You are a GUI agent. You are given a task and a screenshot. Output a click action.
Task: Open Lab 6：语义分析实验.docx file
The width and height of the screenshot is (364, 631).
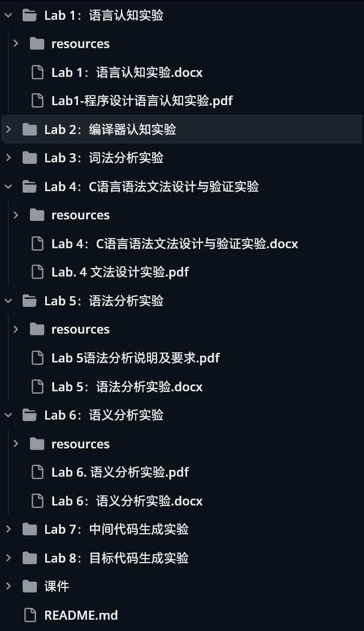coord(127,500)
